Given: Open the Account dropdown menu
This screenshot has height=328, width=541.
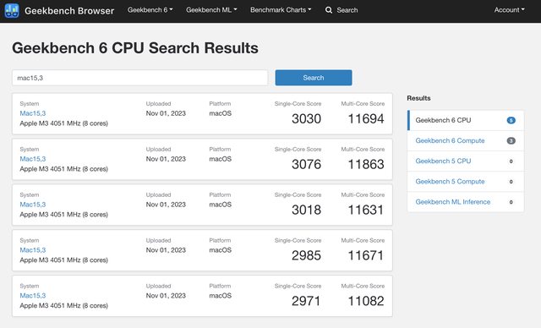Looking at the screenshot, I should click(x=509, y=10).
